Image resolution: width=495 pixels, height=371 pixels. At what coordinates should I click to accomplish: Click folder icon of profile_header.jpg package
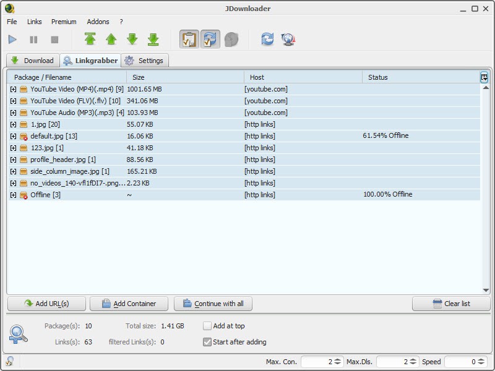click(24, 160)
